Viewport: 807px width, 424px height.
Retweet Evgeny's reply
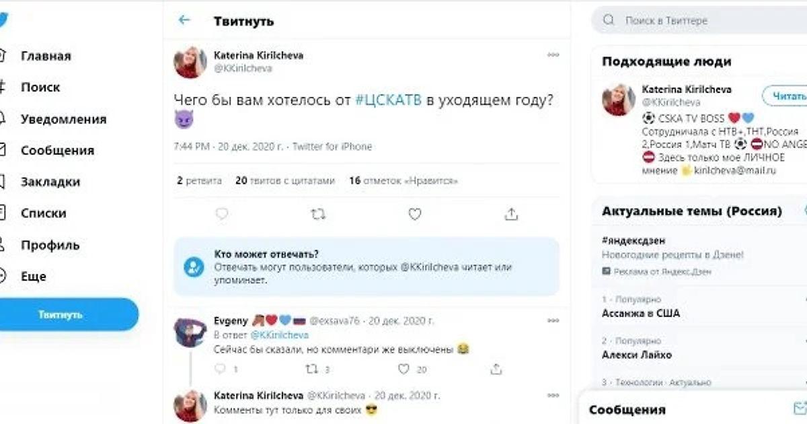(312, 369)
